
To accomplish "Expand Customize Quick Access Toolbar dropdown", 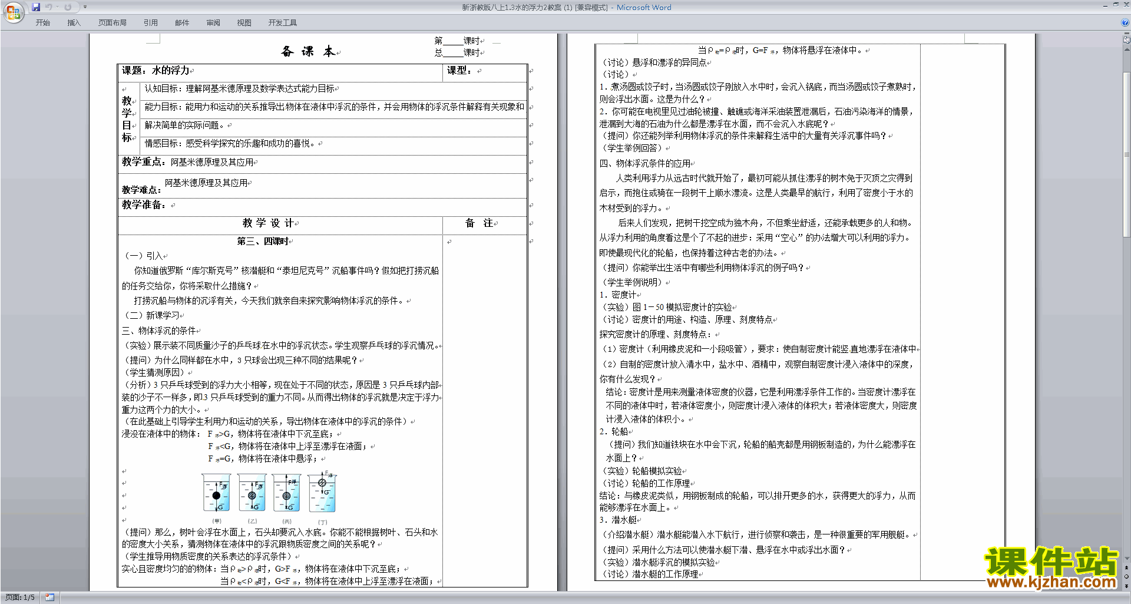I will 85,7.
